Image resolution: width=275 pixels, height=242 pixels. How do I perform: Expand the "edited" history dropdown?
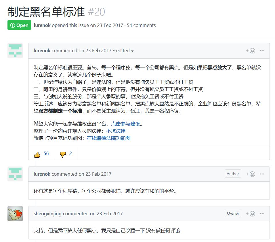(x=124, y=51)
